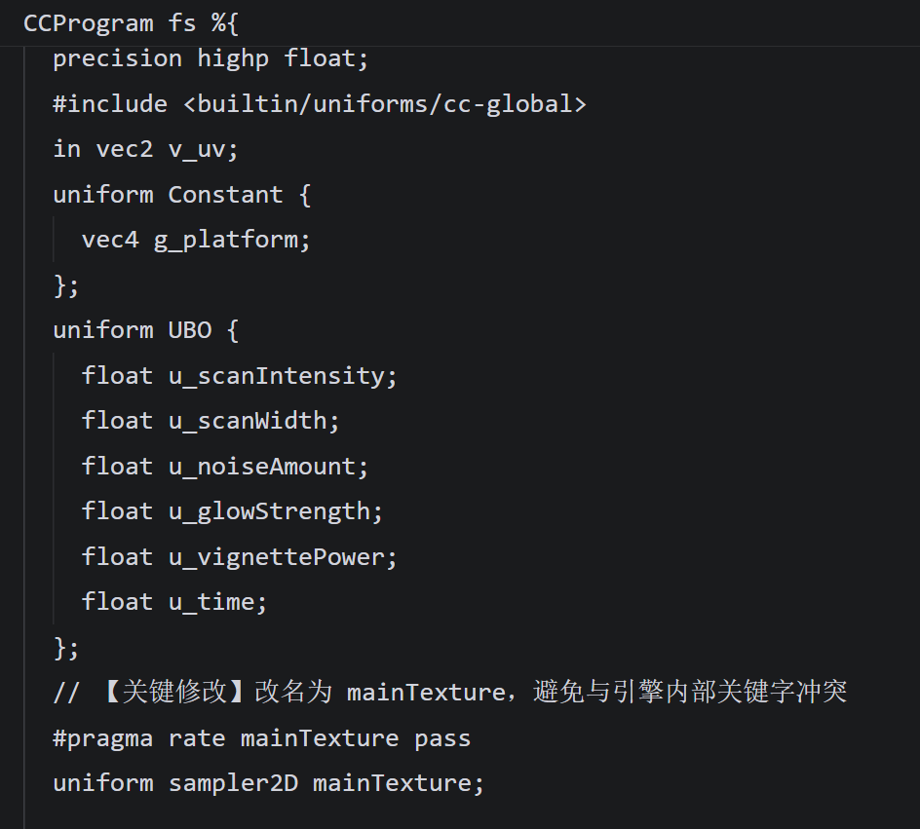Click the 'g_platform' vec4 member
Image resolution: width=920 pixels, height=829 pixels.
coord(232,239)
